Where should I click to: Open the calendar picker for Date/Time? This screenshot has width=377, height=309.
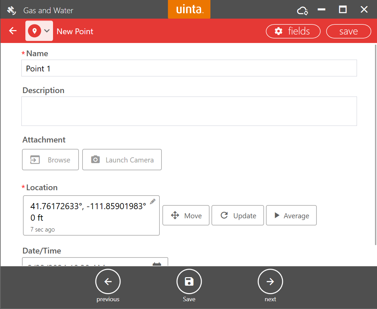[157, 264]
